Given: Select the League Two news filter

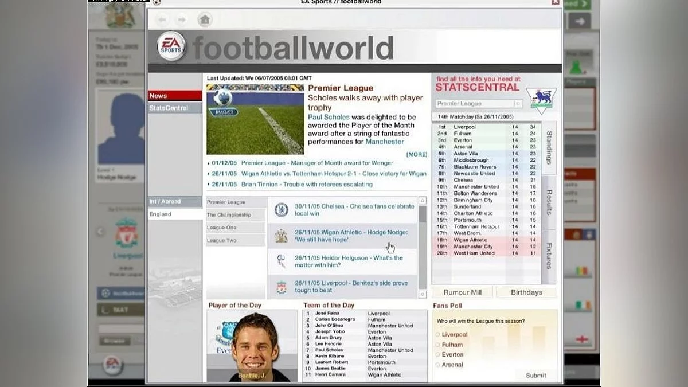Looking at the screenshot, I should pyautogui.click(x=236, y=240).
